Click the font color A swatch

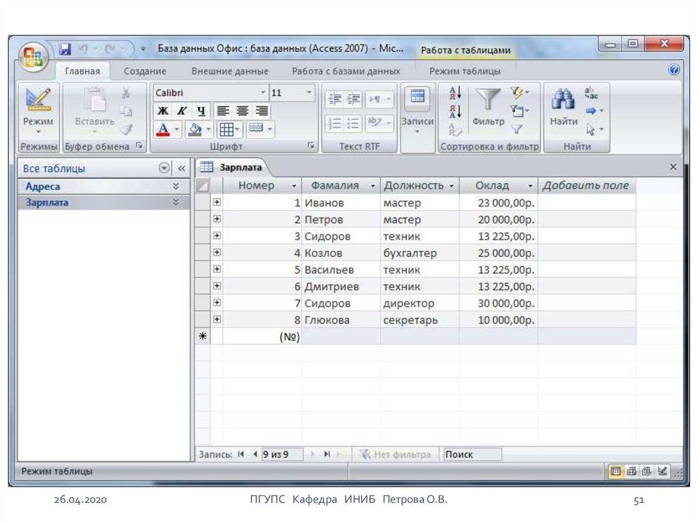pyautogui.click(x=163, y=128)
